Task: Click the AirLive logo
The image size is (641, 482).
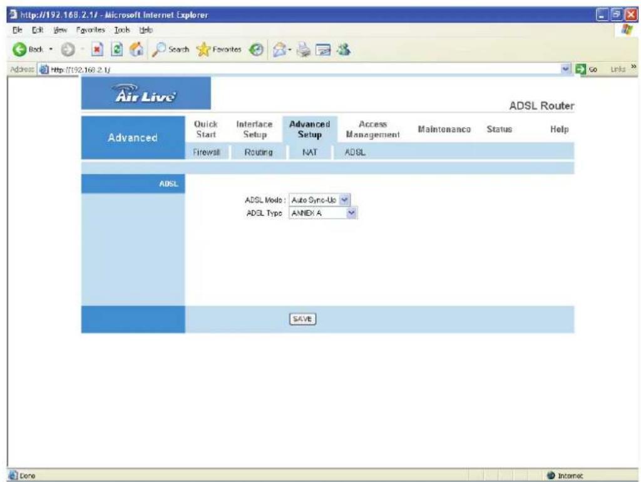Action: click(x=146, y=93)
